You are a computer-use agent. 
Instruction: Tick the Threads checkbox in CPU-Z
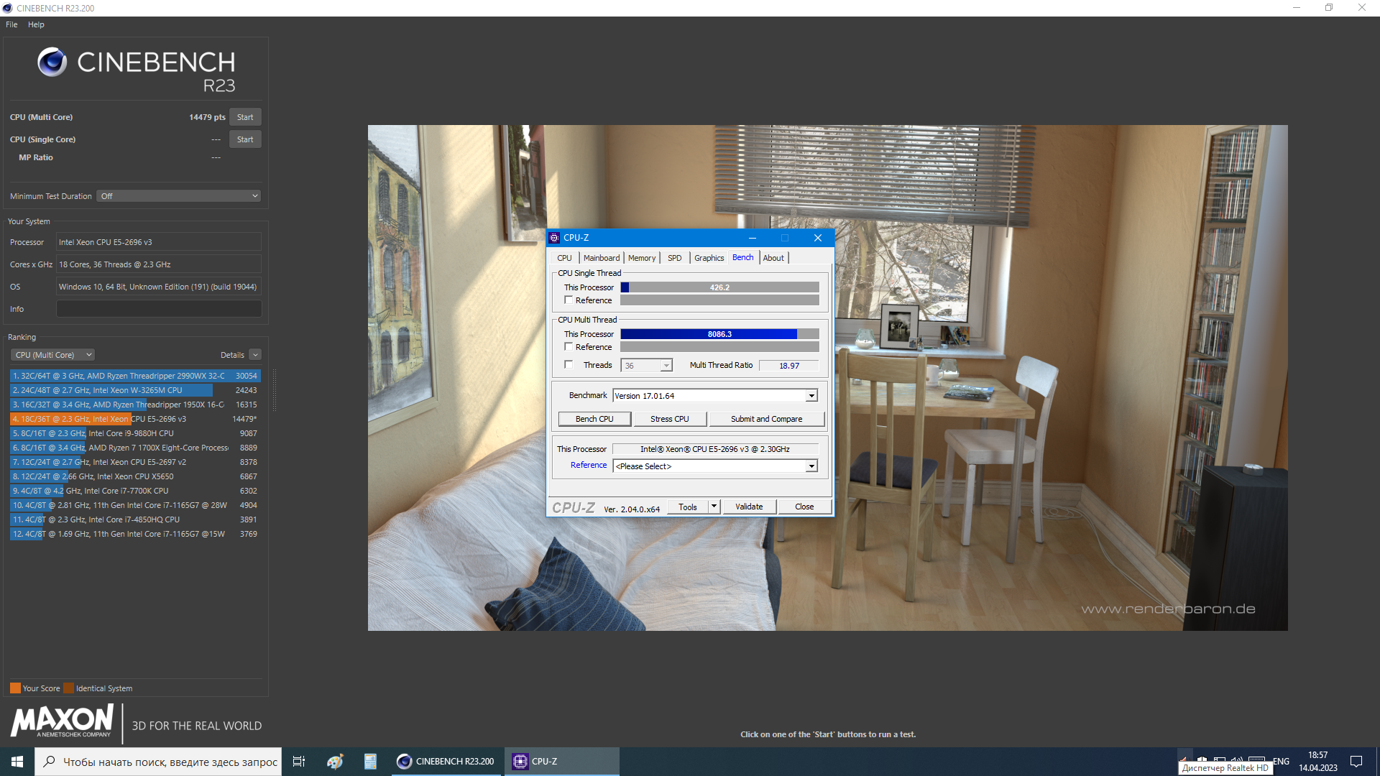569,365
